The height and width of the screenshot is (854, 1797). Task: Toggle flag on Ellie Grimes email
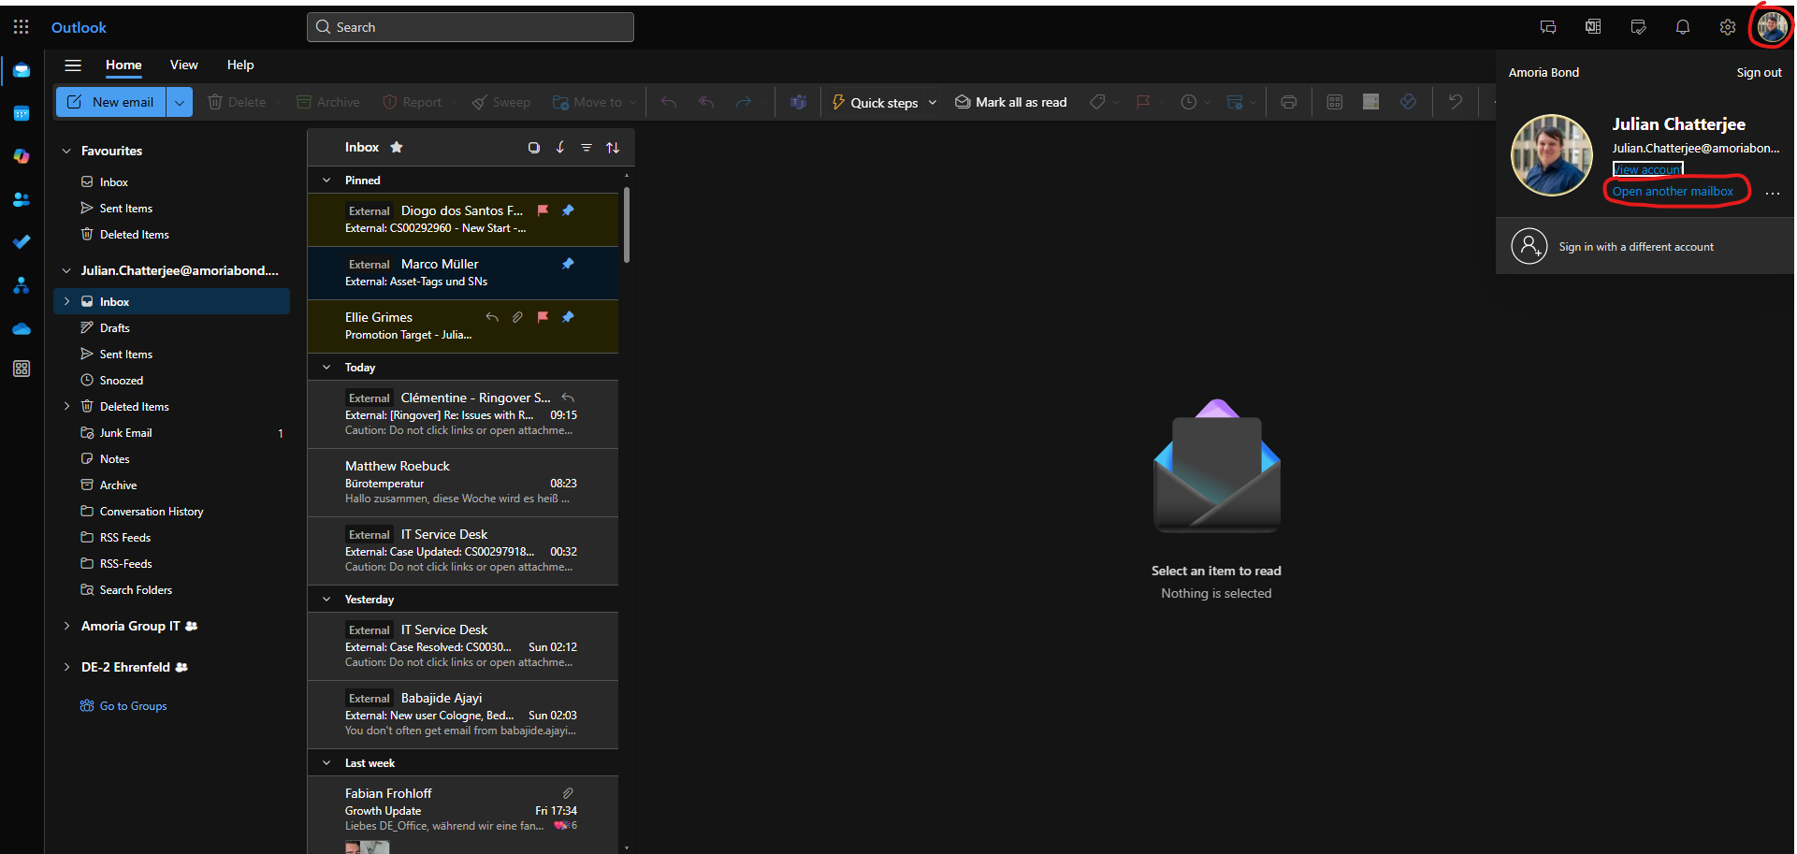pos(543,317)
